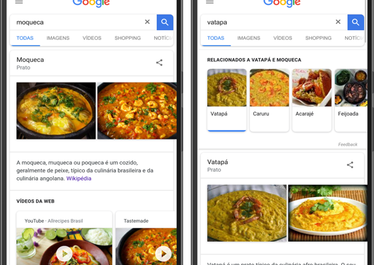This screenshot has height=265, width=374.
Task: Open the VÍDEOS tab in vatapa results
Action: (x=282, y=38)
